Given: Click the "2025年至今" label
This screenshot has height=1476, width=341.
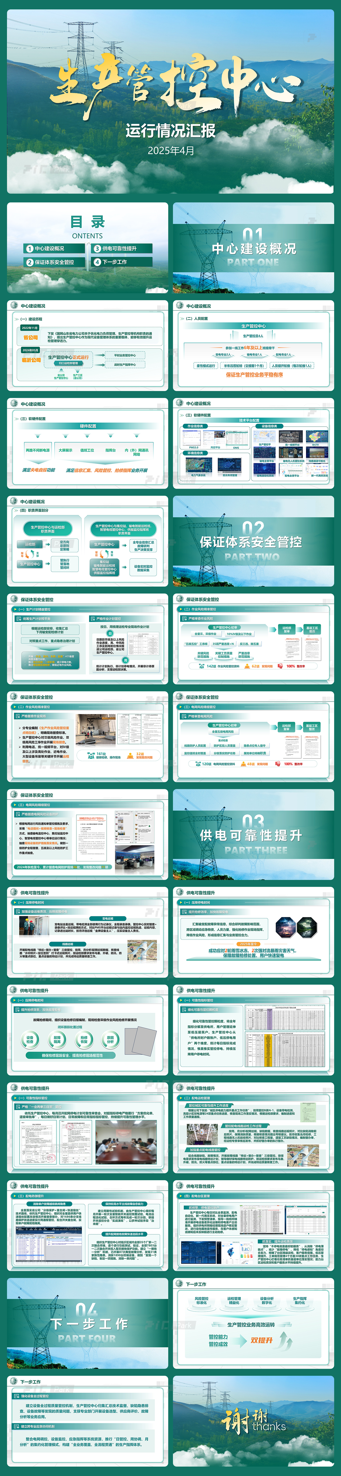Looking at the screenshot, I should [x=248, y=944].
